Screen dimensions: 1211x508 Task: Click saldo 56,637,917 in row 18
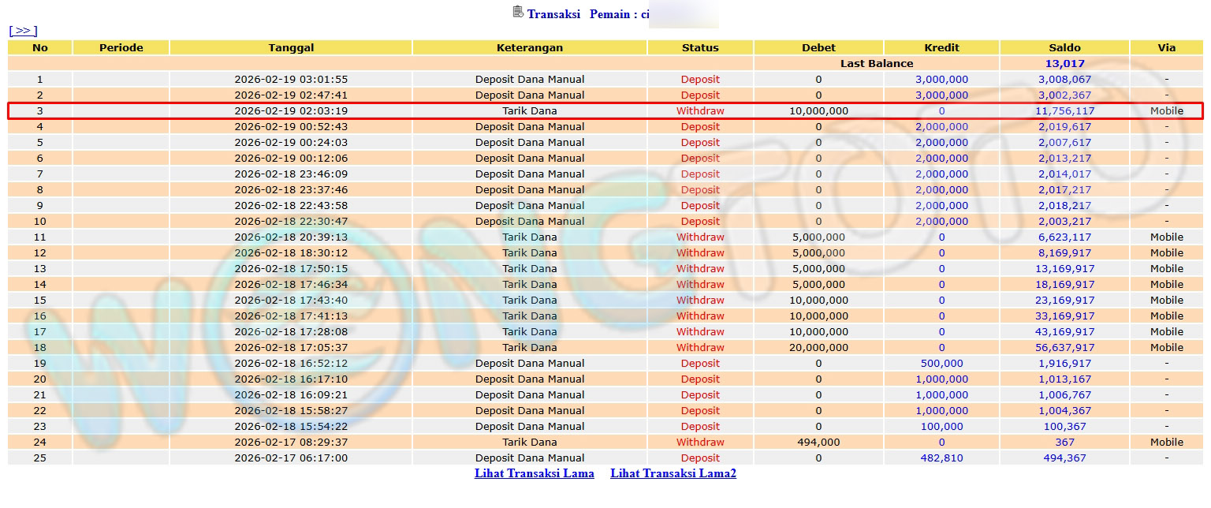(x=1064, y=347)
